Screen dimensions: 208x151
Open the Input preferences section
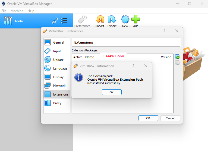(57, 51)
